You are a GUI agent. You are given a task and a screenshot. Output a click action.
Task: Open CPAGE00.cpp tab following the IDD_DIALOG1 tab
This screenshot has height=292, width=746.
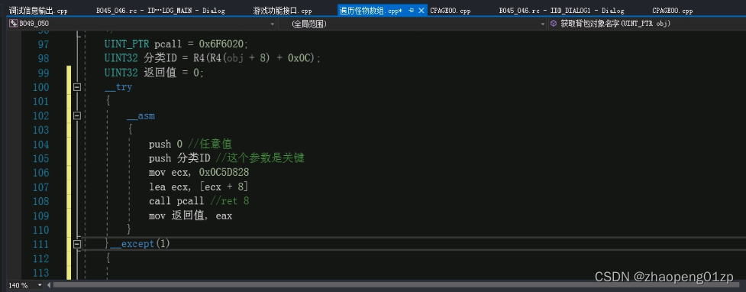click(x=672, y=11)
